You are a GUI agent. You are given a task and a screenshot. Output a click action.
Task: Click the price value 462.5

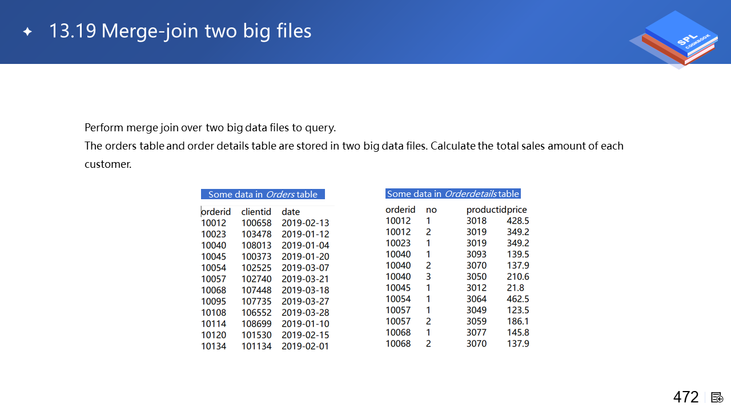coord(518,299)
